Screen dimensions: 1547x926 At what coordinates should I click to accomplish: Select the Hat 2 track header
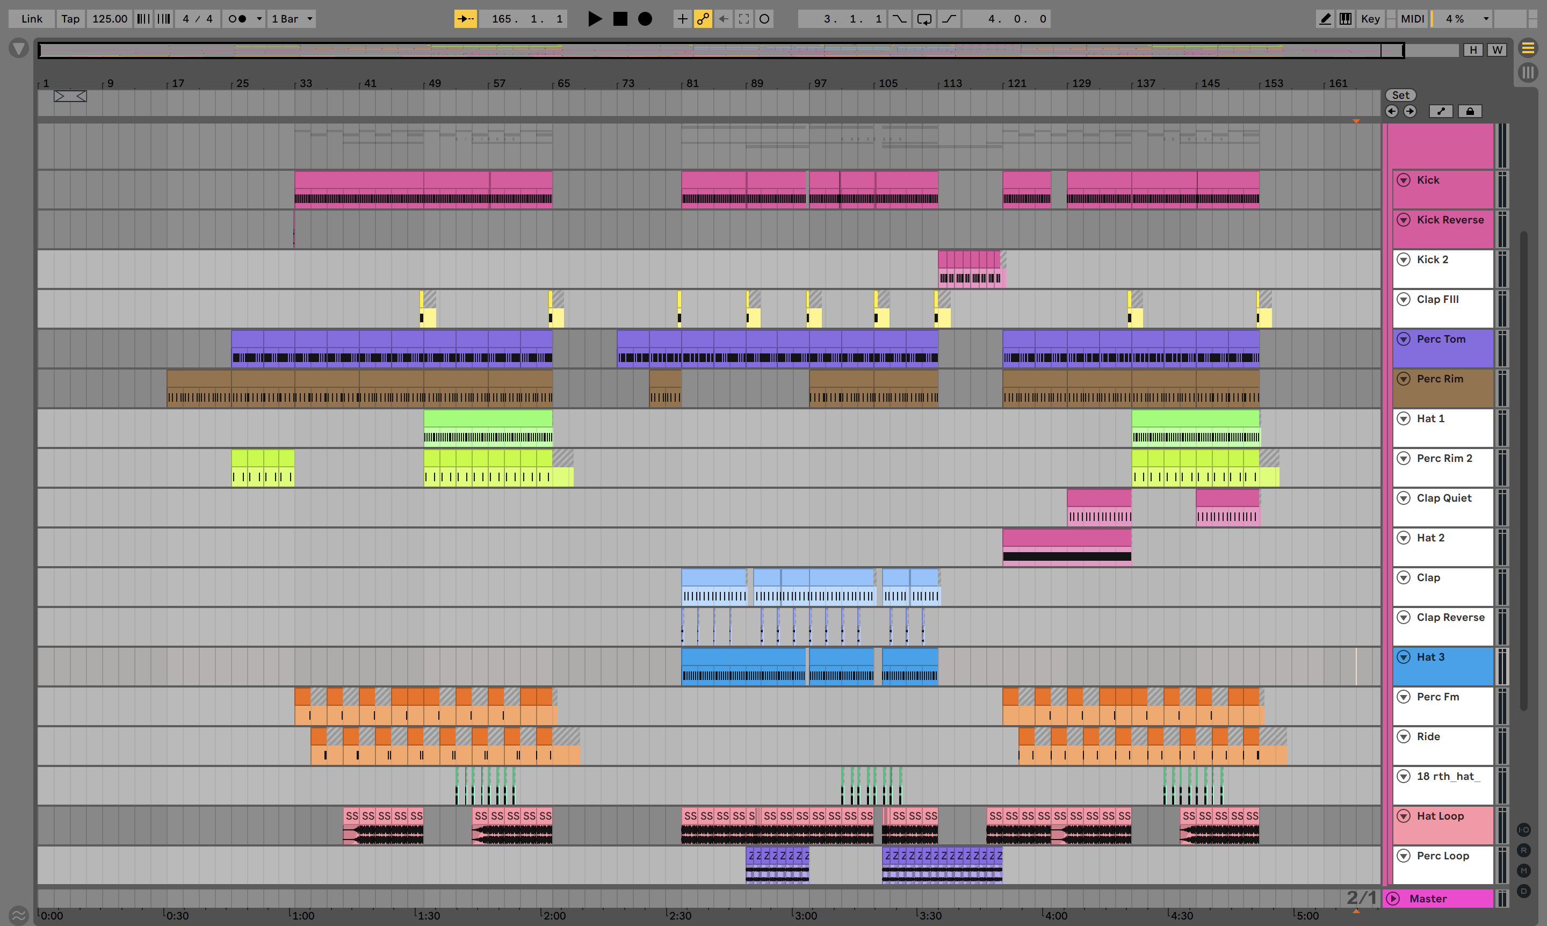[x=1443, y=547]
